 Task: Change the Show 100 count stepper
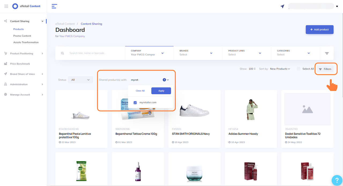[x=252, y=69]
